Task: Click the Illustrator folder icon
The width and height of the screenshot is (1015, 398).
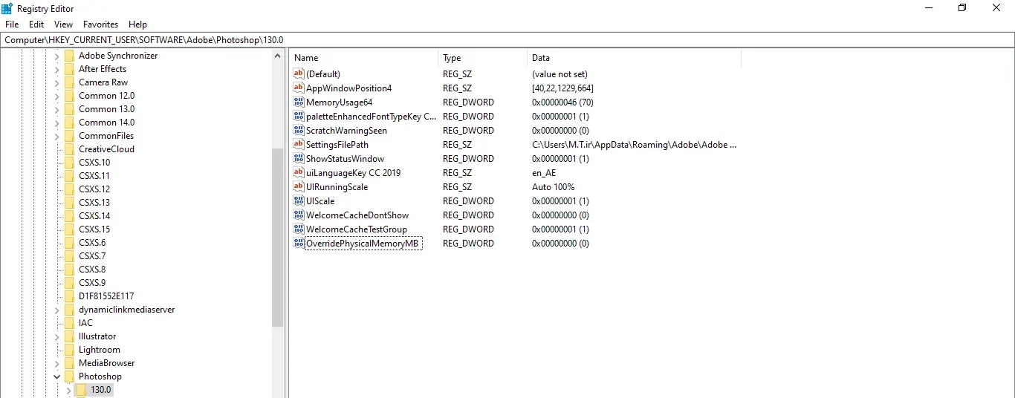Action: pyautogui.click(x=69, y=336)
